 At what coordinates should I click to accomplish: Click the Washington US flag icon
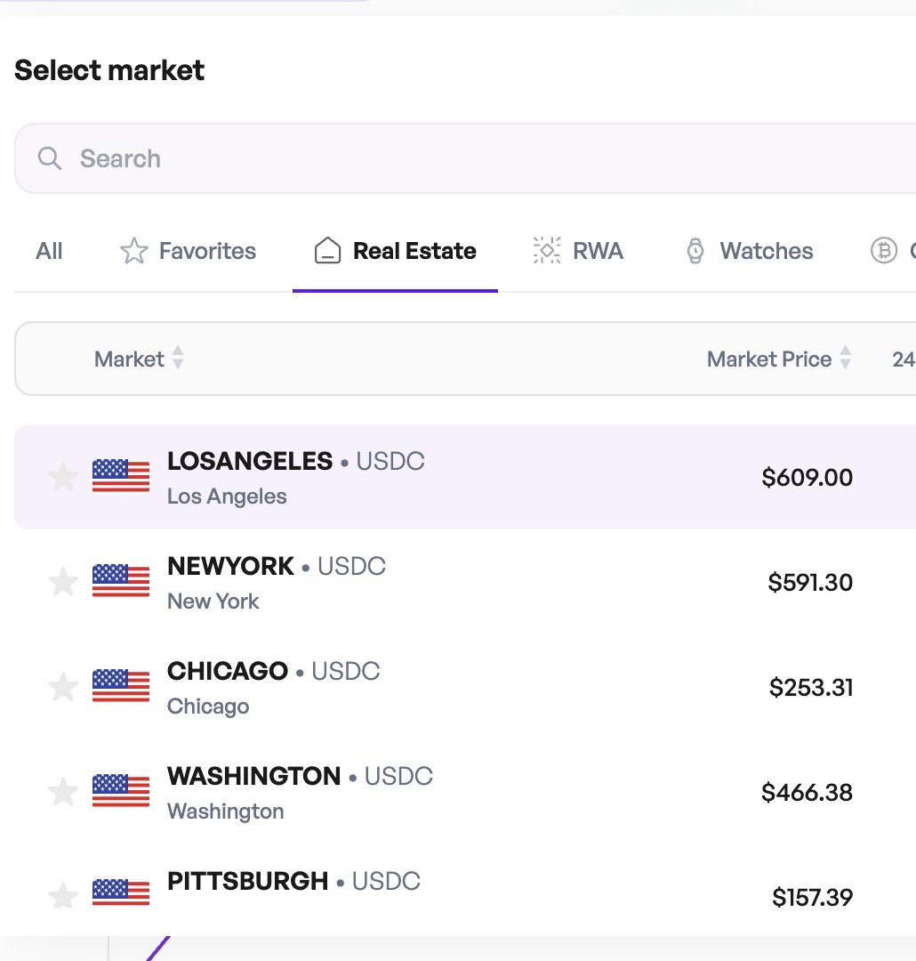(x=121, y=791)
